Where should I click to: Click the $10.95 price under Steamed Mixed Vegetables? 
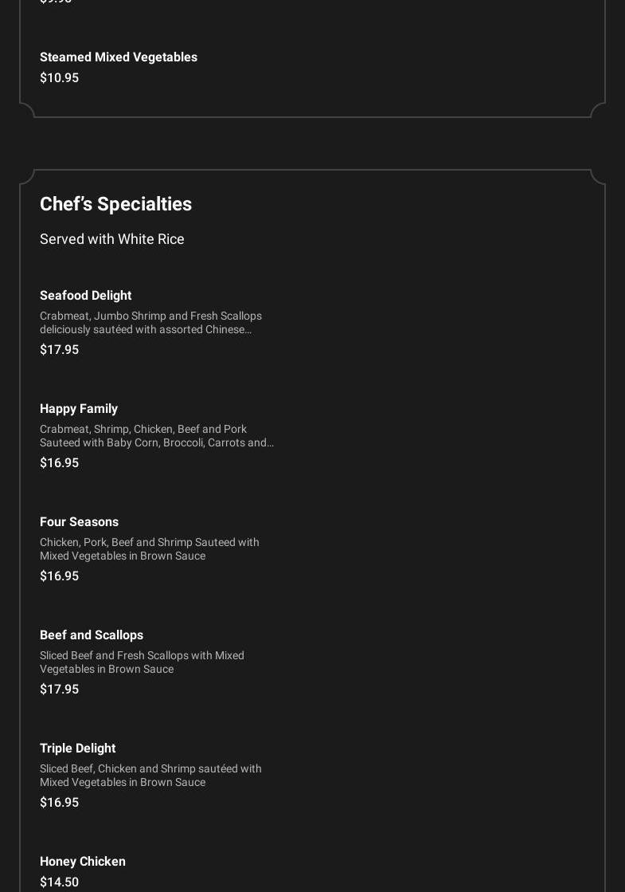coord(59,78)
